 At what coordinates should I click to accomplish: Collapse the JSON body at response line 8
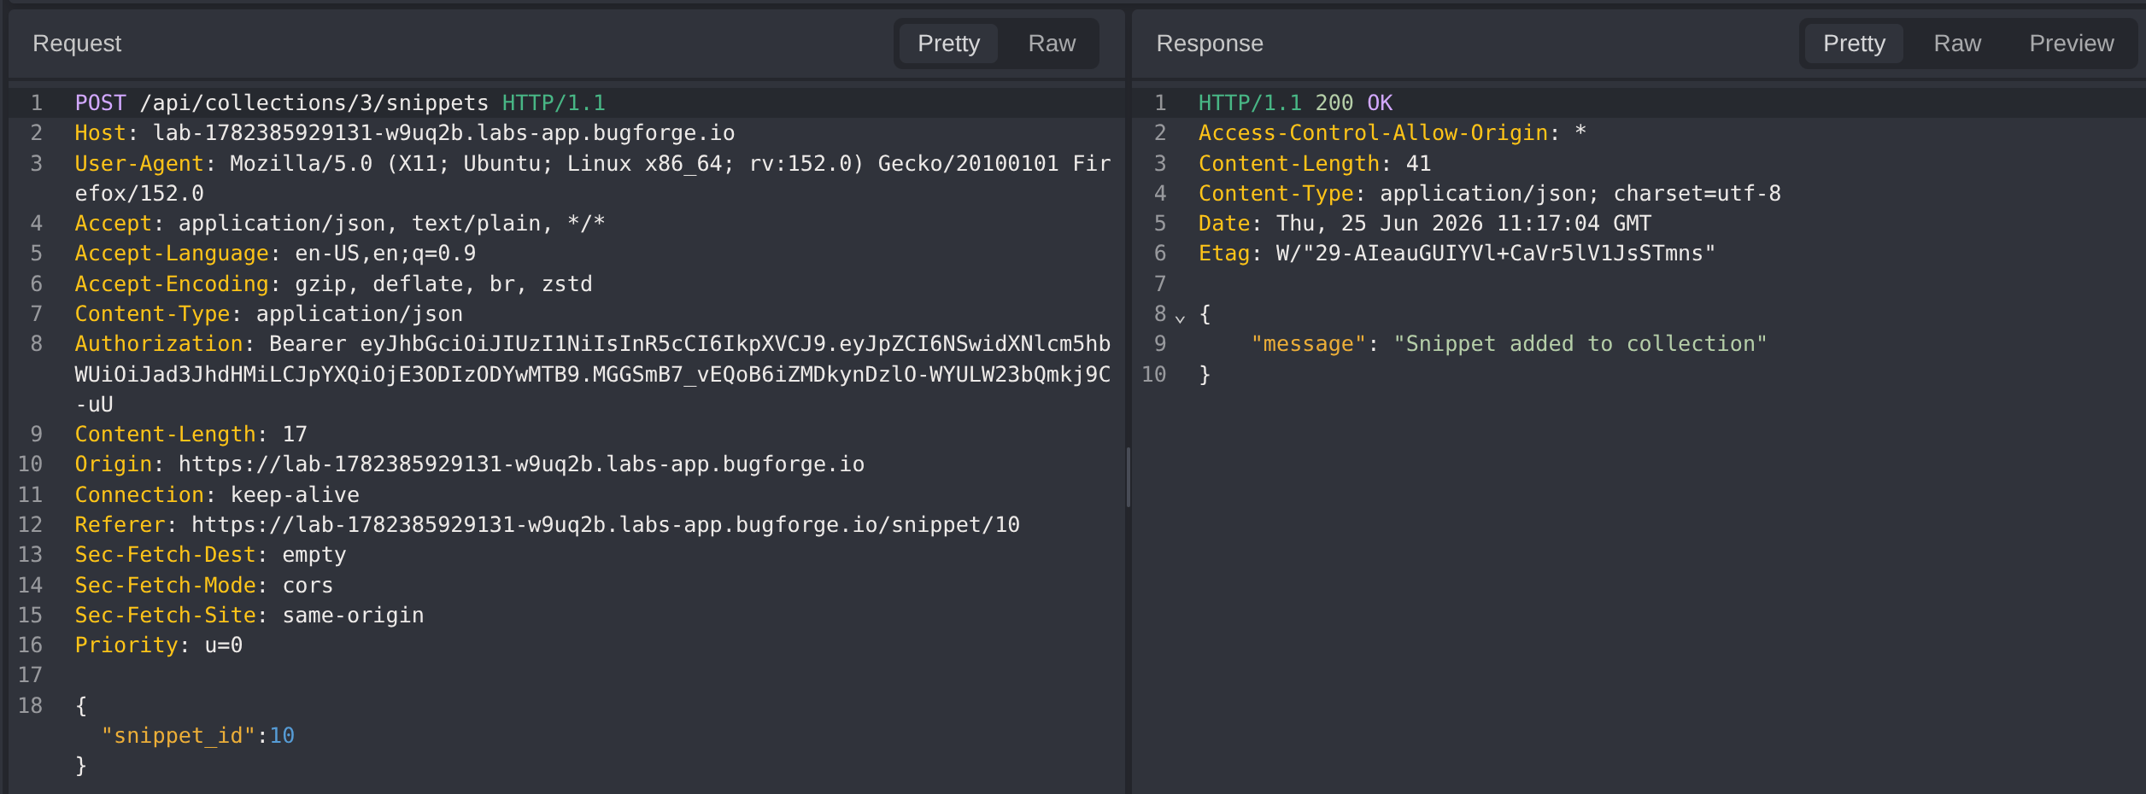tap(1180, 318)
